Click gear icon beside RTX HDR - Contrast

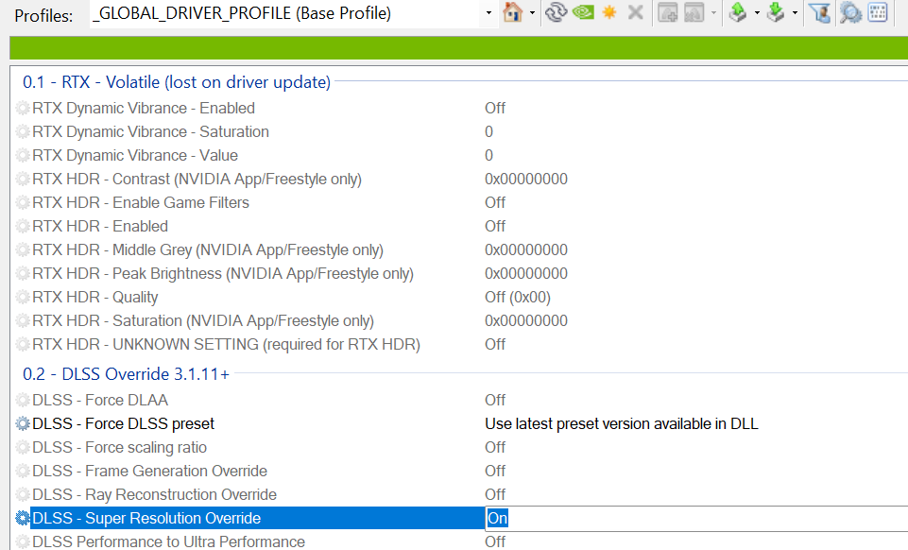click(x=23, y=180)
